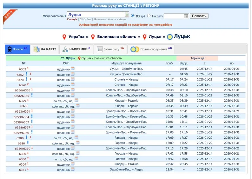Open the "Пряме сполучення" tab
The height and width of the screenshot is (179, 252).
[152, 50]
